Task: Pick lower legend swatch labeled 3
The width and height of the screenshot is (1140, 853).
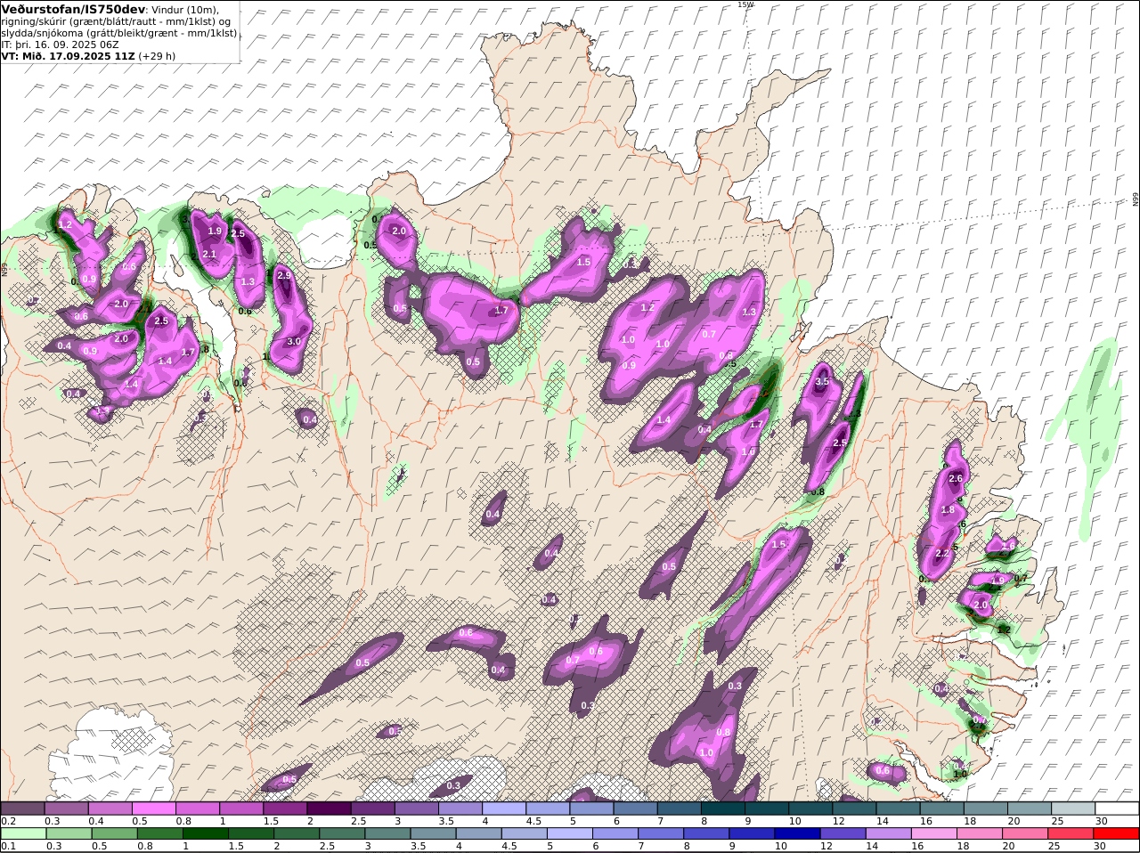Action: 387,834
